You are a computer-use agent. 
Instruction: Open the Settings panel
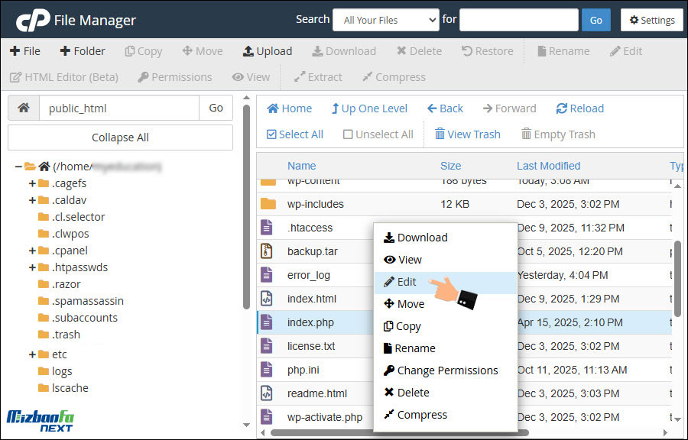click(x=651, y=19)
